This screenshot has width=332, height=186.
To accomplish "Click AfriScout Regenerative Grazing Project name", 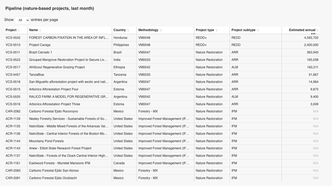I will tap(57, 67).
